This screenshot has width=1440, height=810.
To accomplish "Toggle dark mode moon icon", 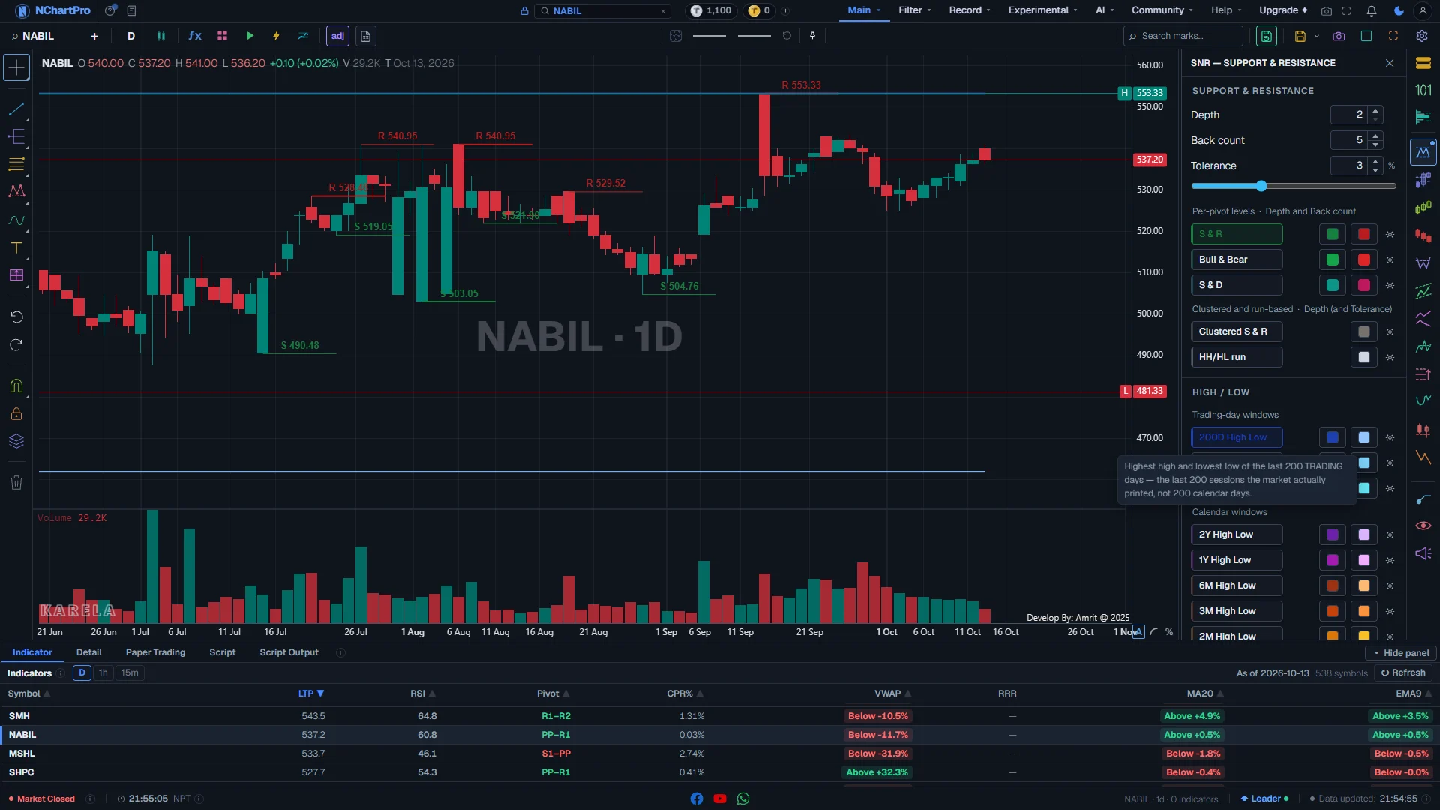I will pyautogui.click(x=1399, y=10).
